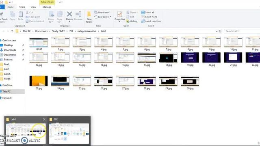Open the Copy to command
260x146 pixels.
59,17
